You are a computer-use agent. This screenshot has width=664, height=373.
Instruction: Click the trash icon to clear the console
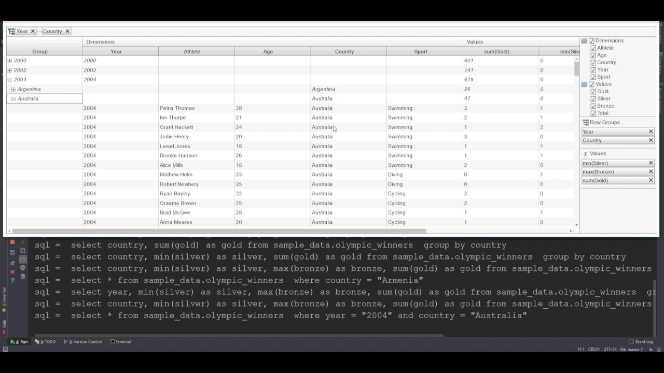tap(23, 277)
